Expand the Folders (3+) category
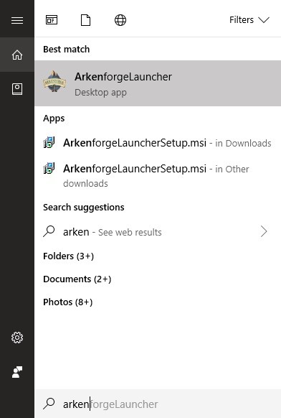This screenshot has height=418, width=281. 68,256
